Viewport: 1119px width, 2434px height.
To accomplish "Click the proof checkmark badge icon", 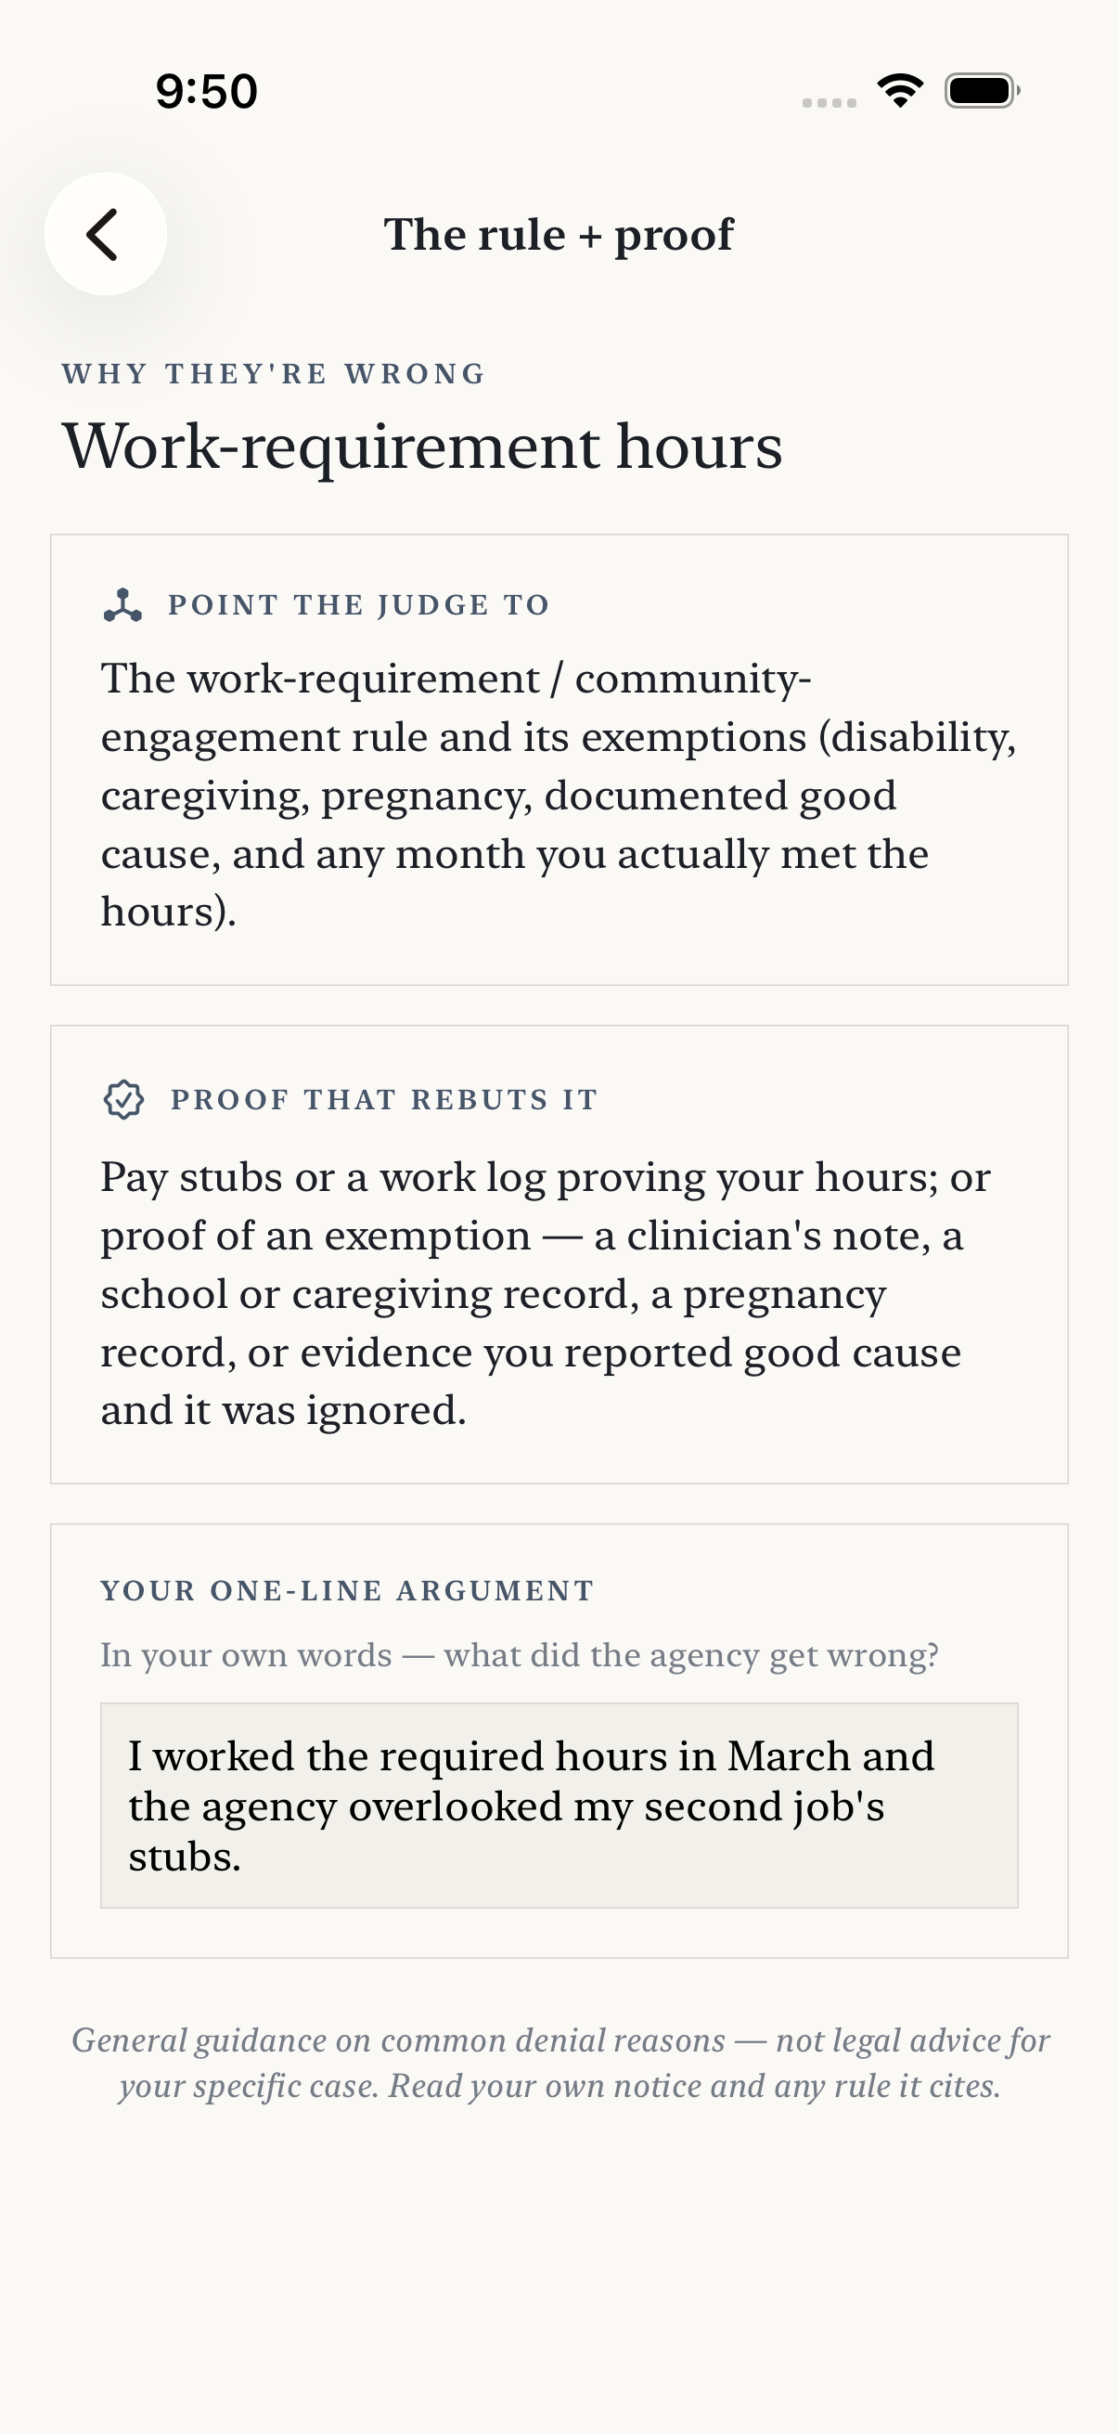I will 123,1100.
